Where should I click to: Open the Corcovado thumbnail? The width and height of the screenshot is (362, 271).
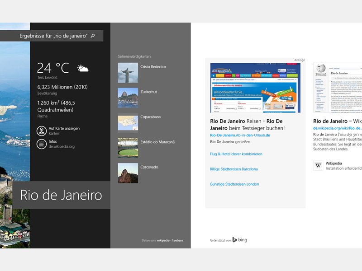(x=128, y=173)
